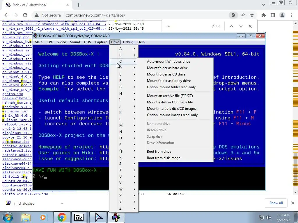Click the Windows Start button
The height and width of the screenshot is (223, 298).
pos(8,217)
